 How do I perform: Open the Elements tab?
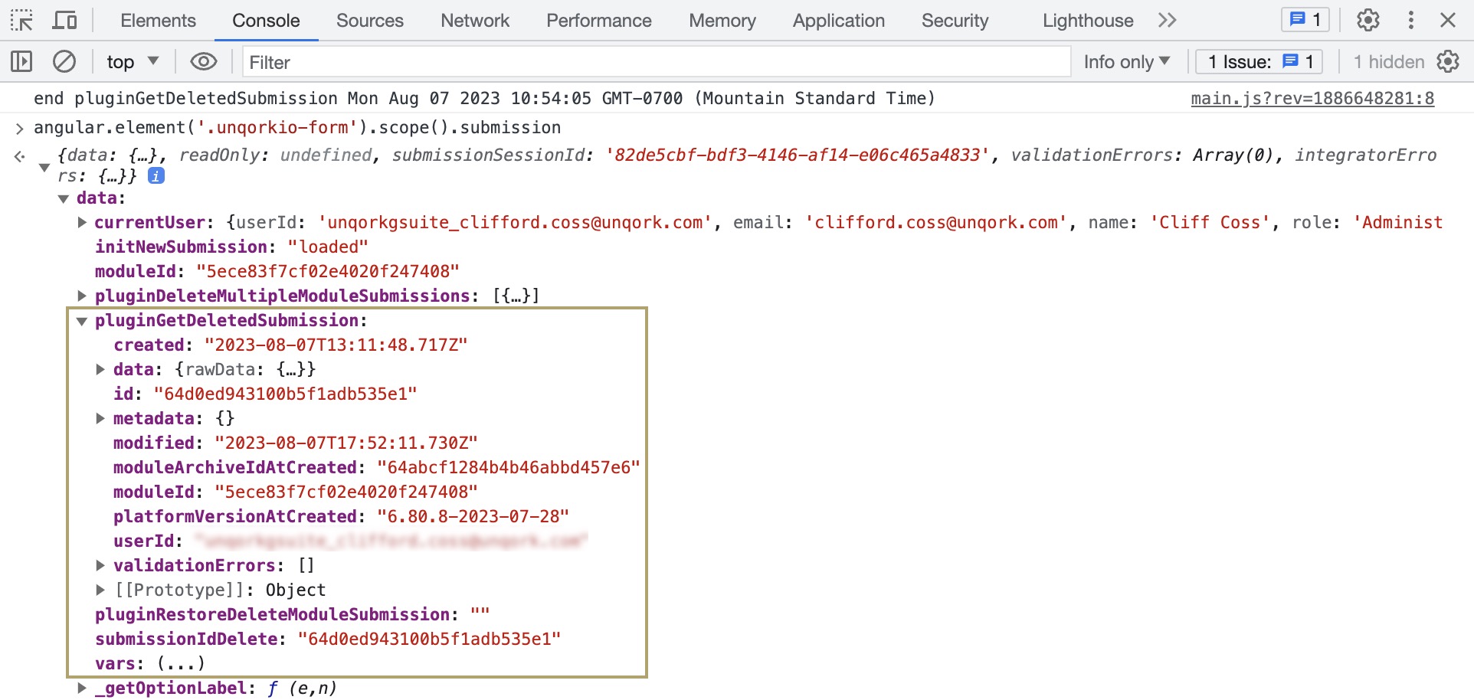[x=158, y=21]
